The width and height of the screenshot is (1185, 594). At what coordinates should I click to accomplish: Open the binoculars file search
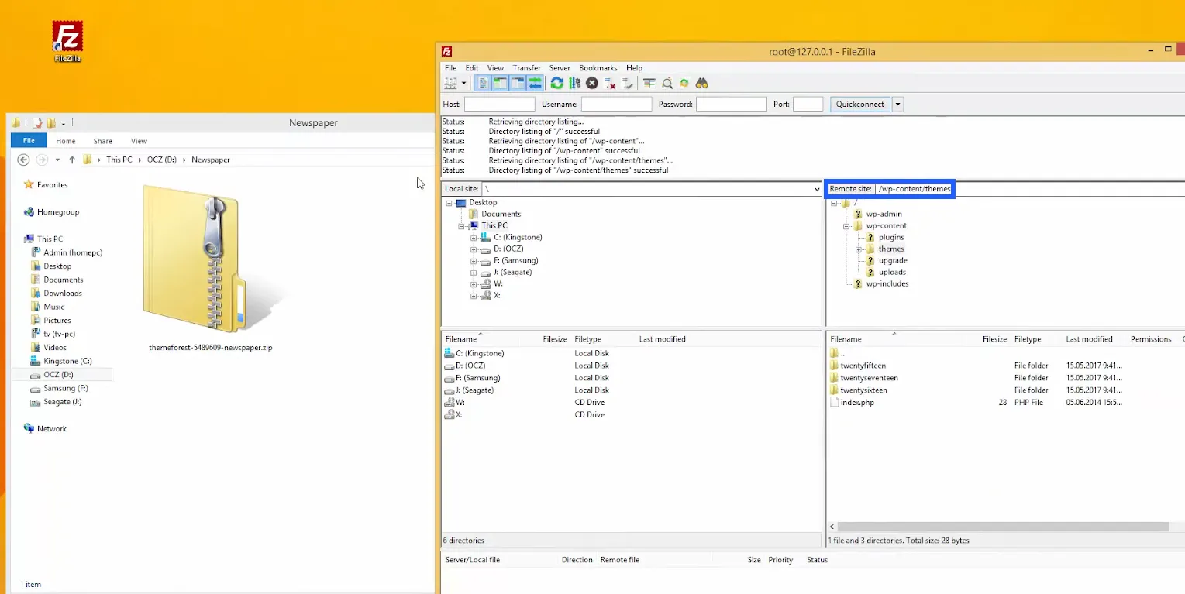tap(702, 83)
